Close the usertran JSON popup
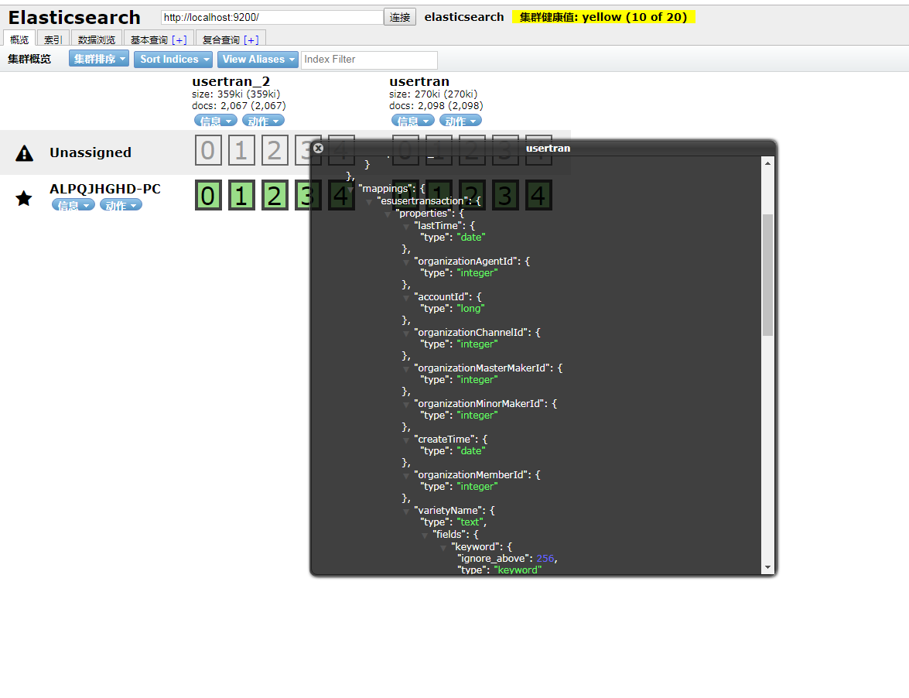Image resolution: width=909 pixels, height=698 pixels. [x=318, y=148]
